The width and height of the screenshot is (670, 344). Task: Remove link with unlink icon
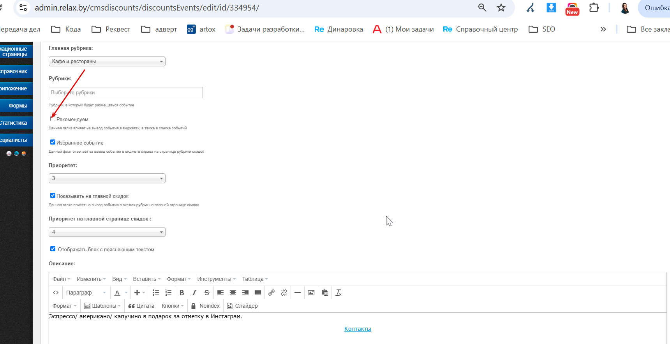[x=284, y=293]
